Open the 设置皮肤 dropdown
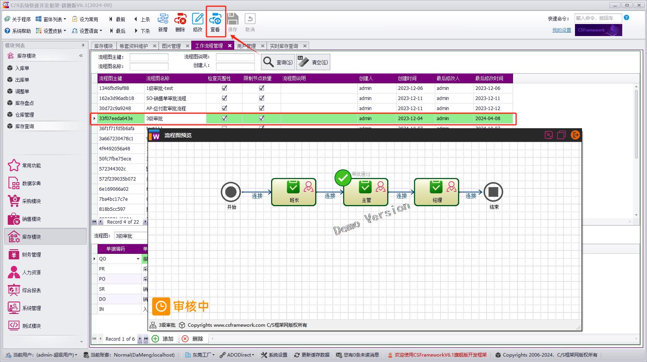 tap(51, 31)
